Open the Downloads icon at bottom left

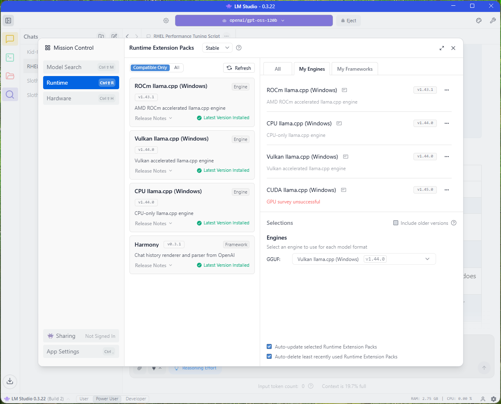(x=10, y=381)
